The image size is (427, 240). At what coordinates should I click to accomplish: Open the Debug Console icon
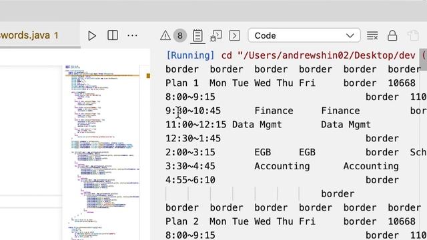tap(216, 35)
